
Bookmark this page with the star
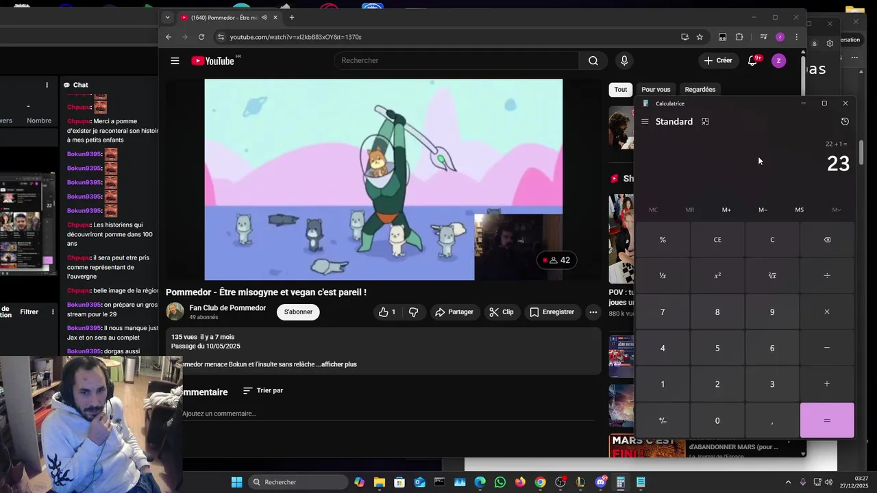(x=700, y=37)
